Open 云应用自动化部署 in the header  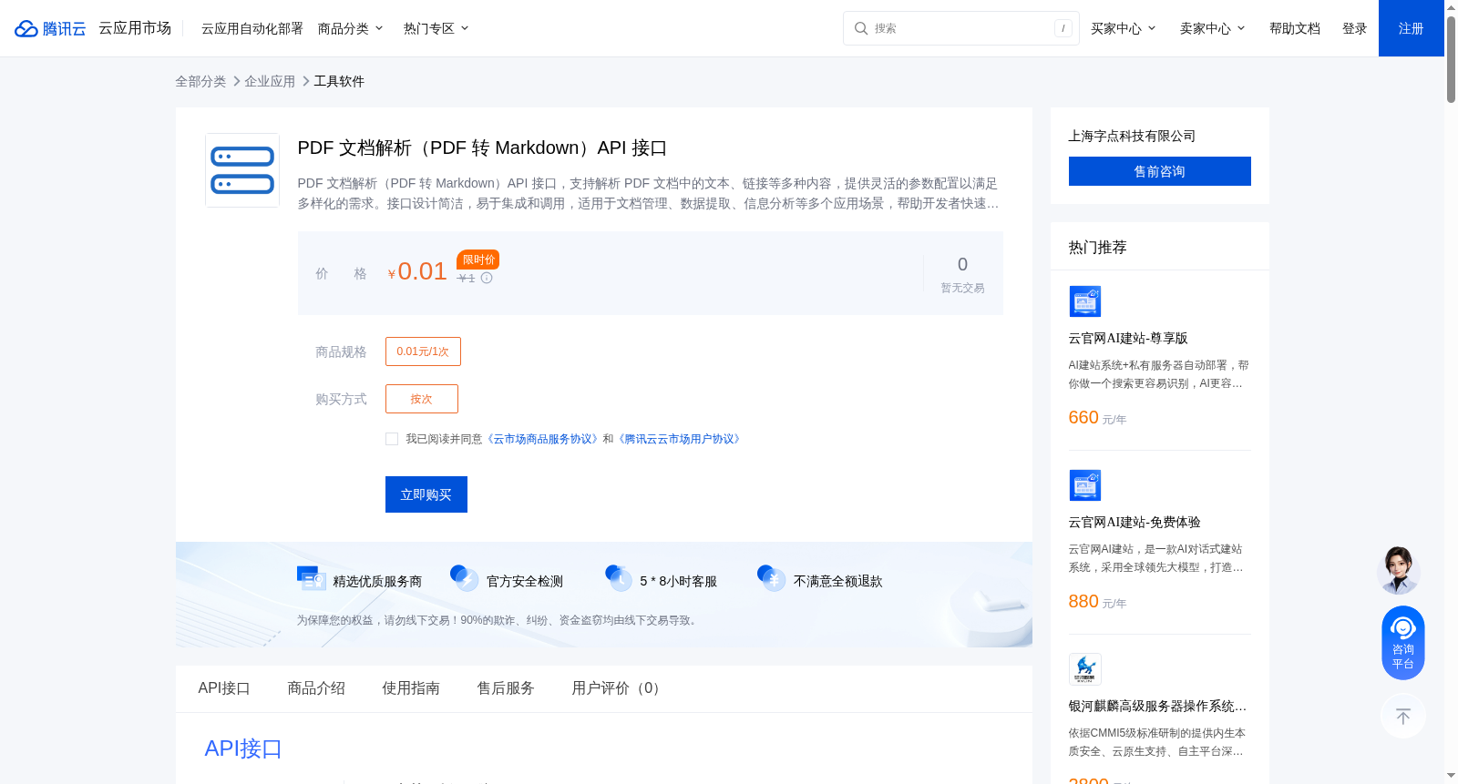pyautogui.click(x=252, y=28)
